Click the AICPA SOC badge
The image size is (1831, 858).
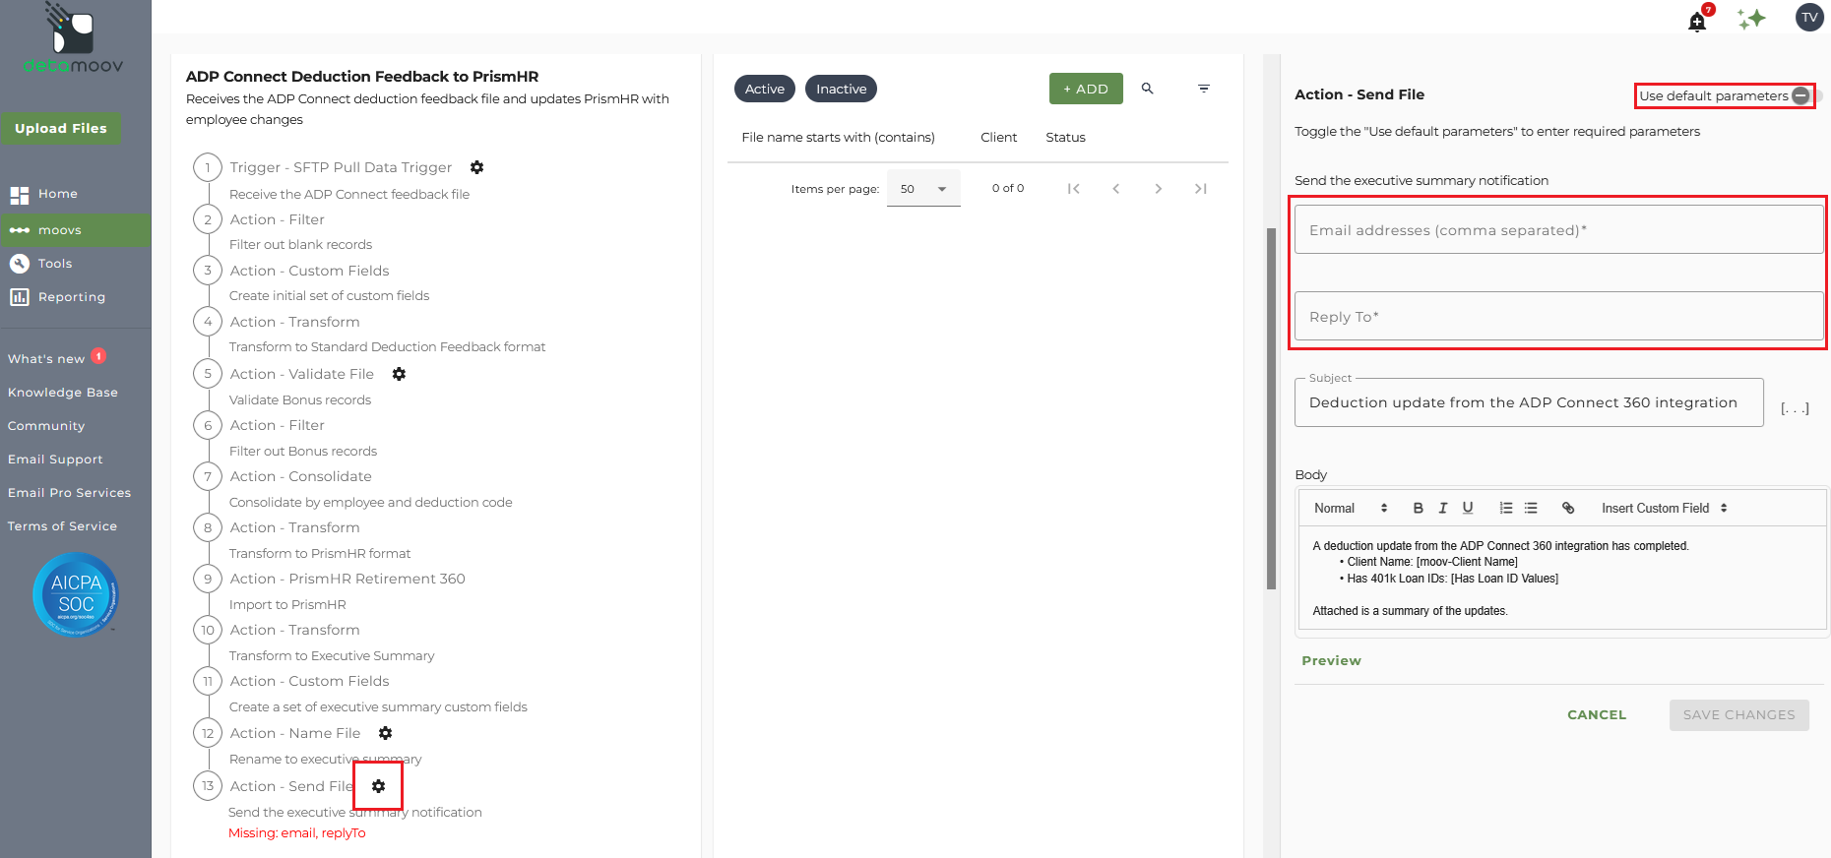point(76,594)
